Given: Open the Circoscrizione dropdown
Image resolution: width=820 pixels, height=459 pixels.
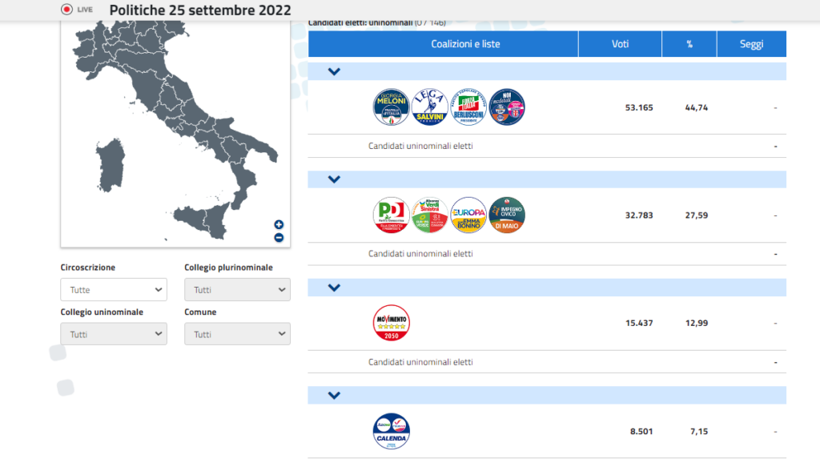Looking at the screenshot, I should coord(114,289).
